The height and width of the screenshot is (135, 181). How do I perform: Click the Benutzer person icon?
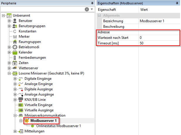coord(15,21)
